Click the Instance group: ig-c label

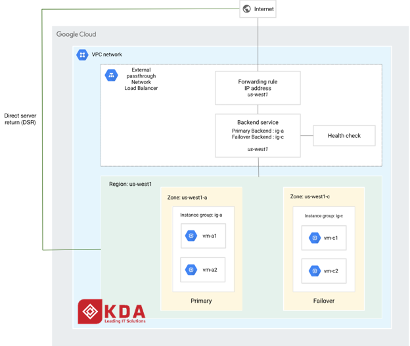click(x=324, y=216)
